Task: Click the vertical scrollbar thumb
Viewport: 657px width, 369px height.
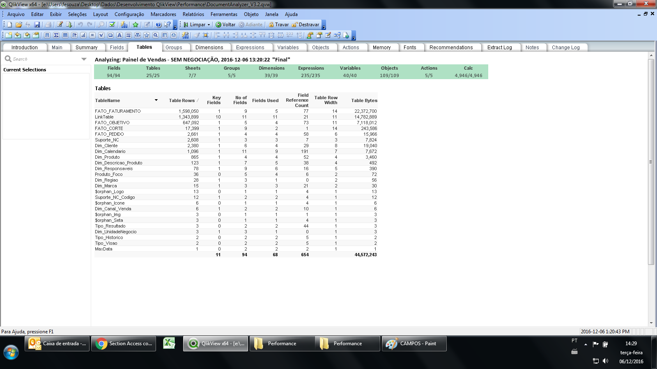Action: (x=651, y=162)
